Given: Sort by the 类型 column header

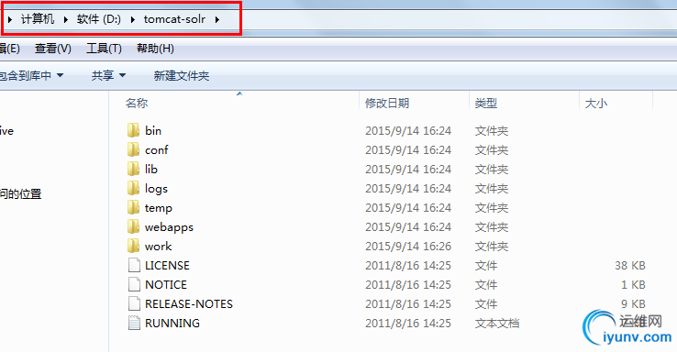Looking at the screenshot, I should click(485, 103).
